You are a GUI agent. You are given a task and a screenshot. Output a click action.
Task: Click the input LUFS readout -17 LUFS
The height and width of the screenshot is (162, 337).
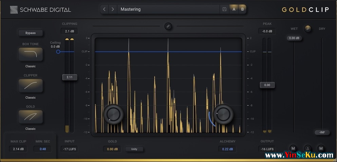70,149
